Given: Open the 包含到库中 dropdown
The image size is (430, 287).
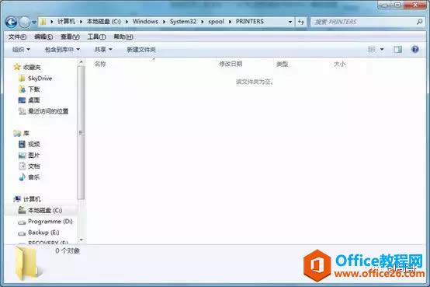Looking at the screenshot, I should coord(62,50).
